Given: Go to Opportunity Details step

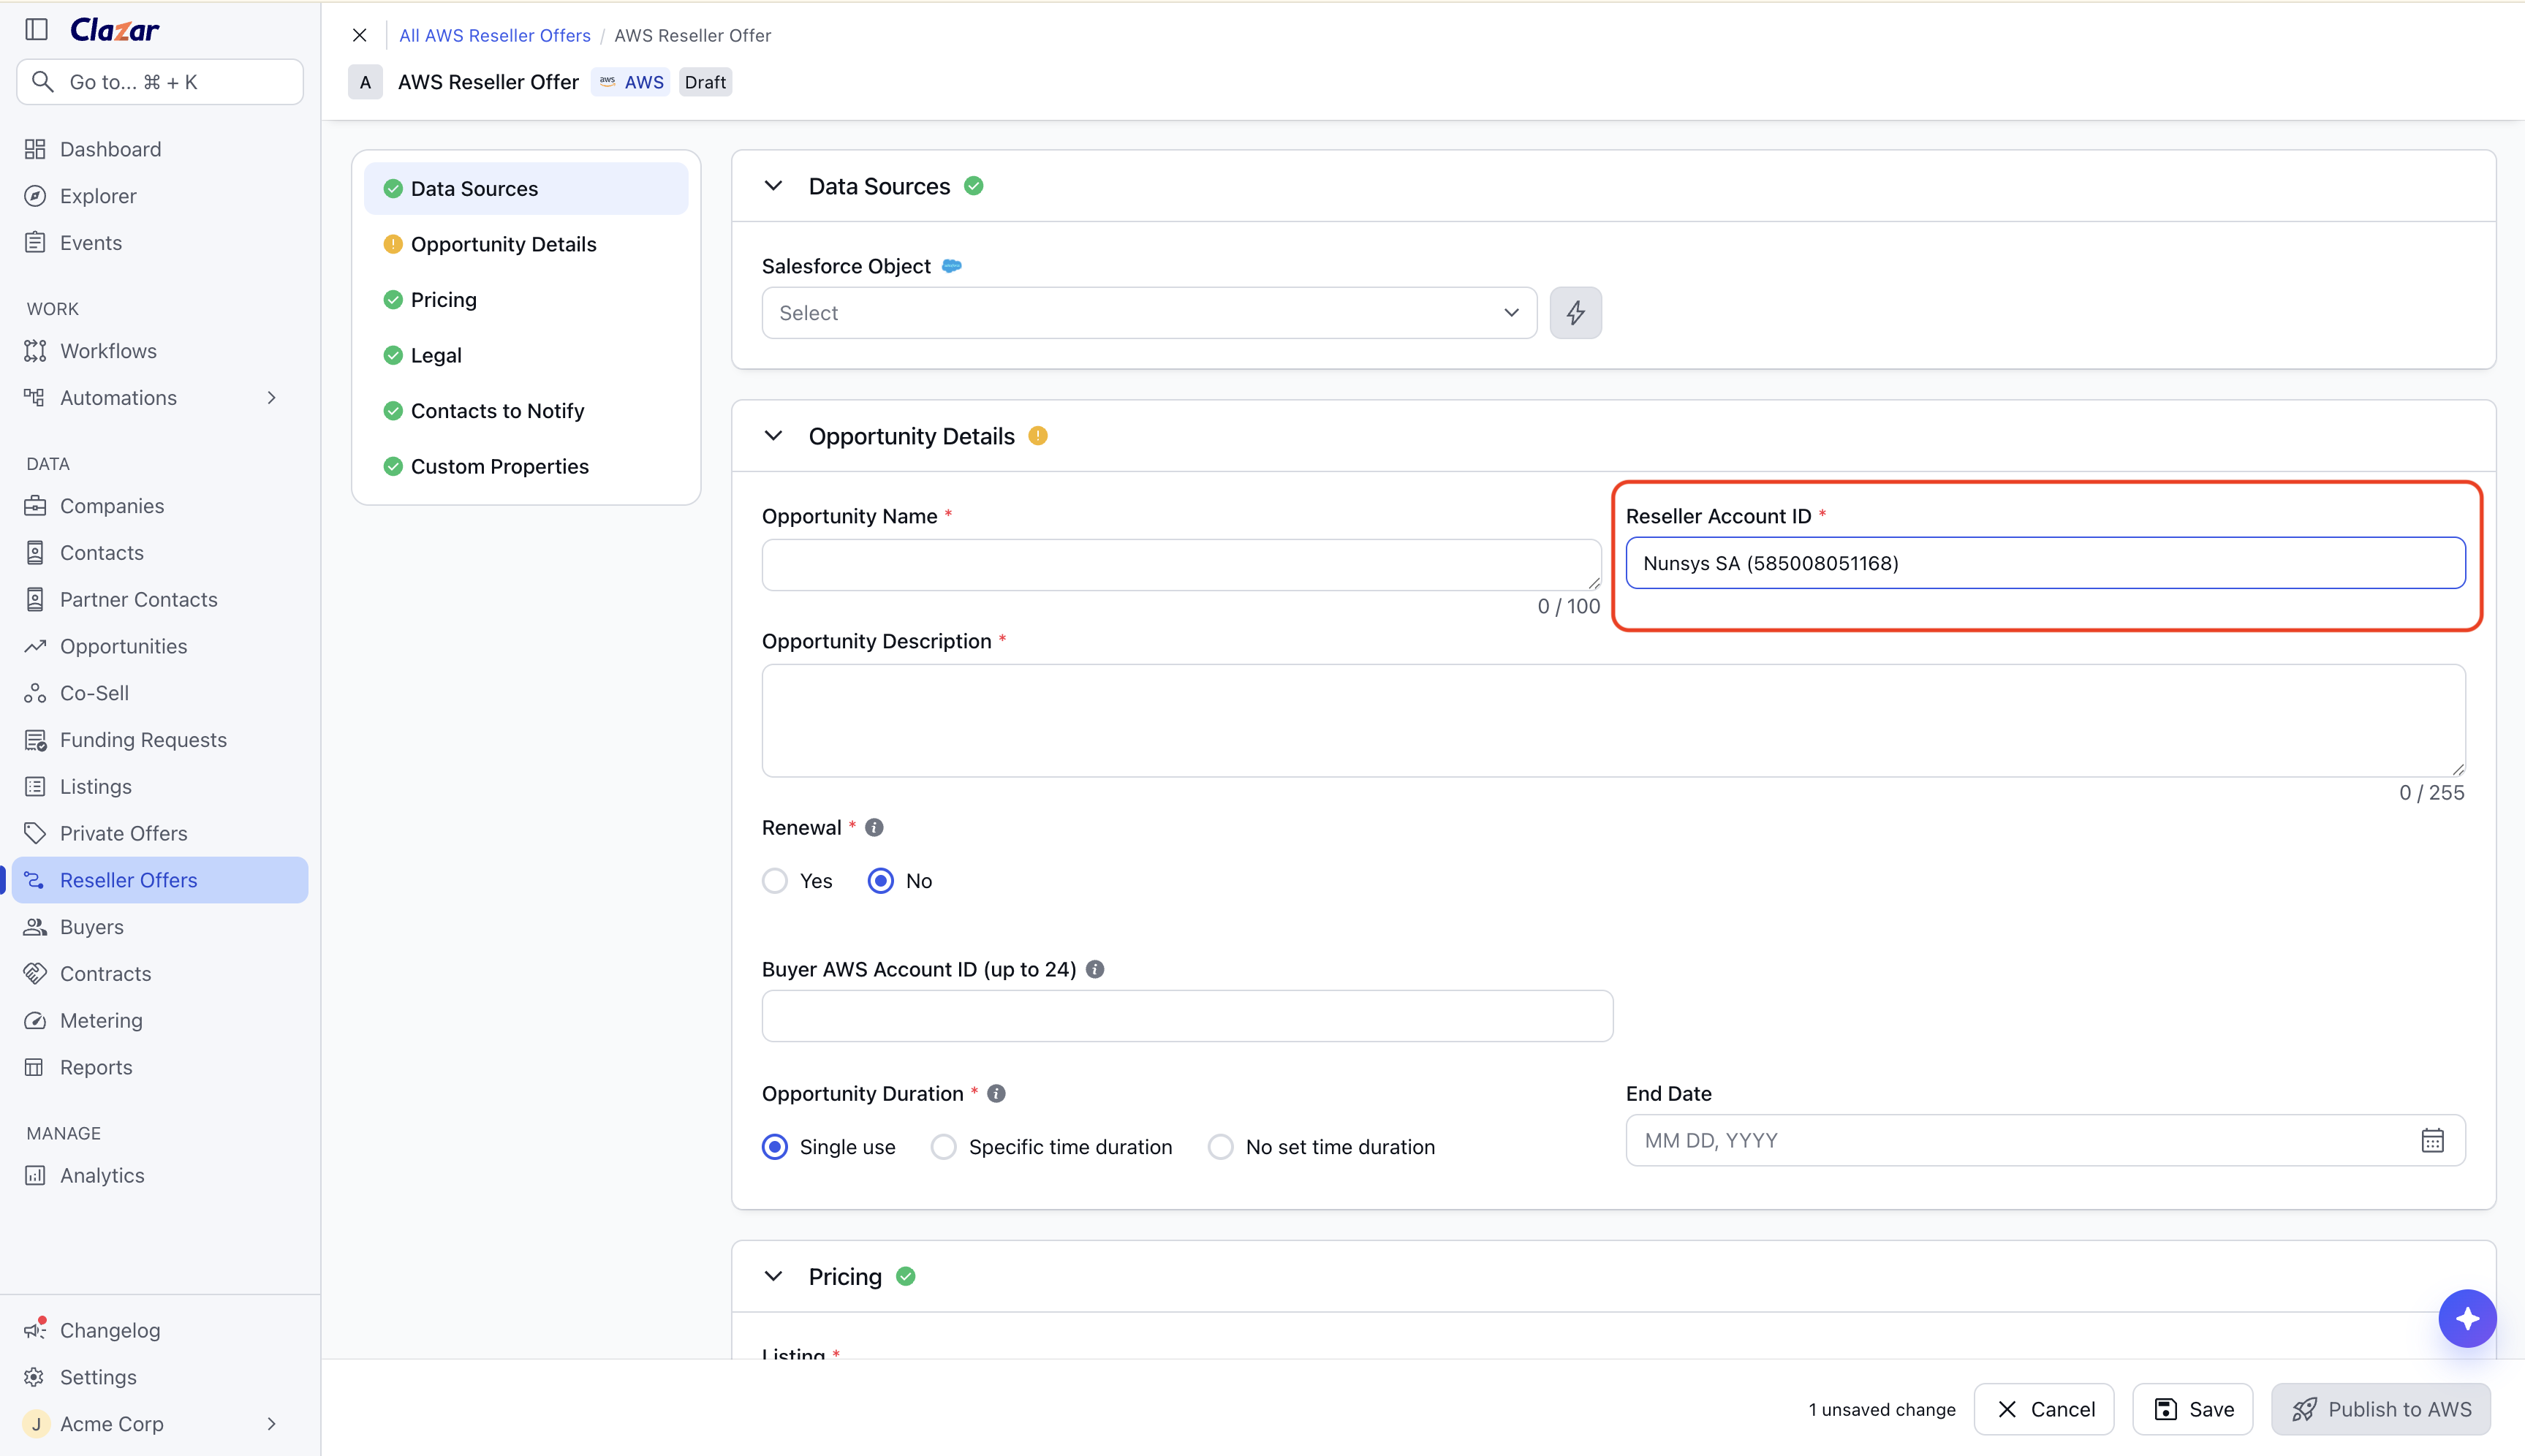Looking at the screenshot, I should click(526, 244).
